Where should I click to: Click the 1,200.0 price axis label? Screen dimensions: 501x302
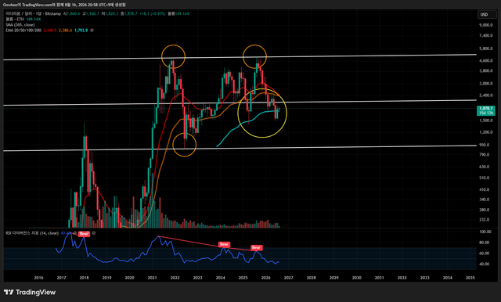(485, 132)
